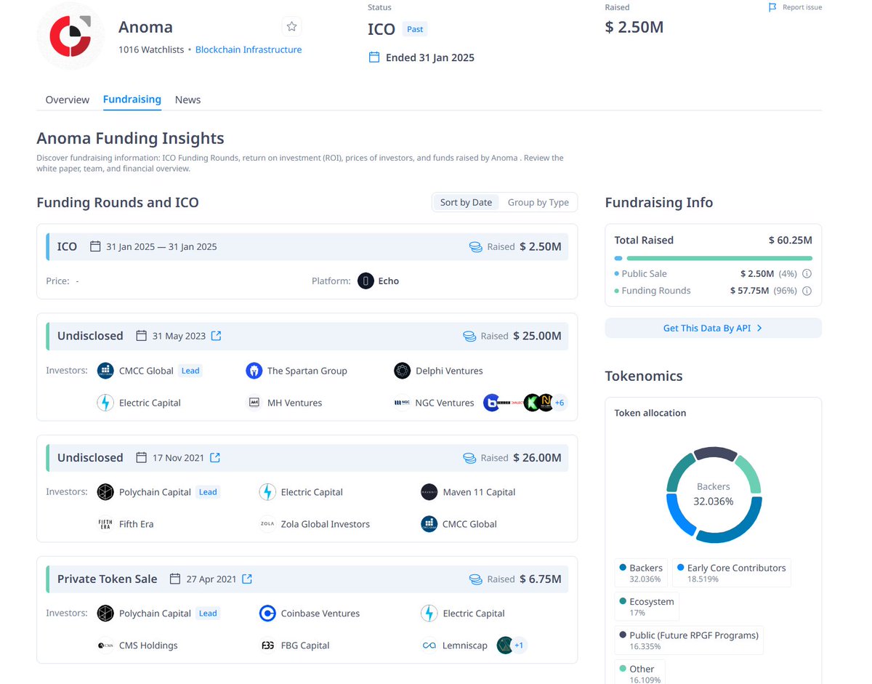
Task: Click the 1016 Watchlists text
Action: click(151, 49)
